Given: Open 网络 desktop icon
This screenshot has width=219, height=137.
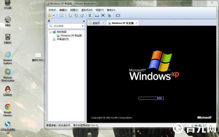Looking at the screenshot, I should tap(8, 22).
